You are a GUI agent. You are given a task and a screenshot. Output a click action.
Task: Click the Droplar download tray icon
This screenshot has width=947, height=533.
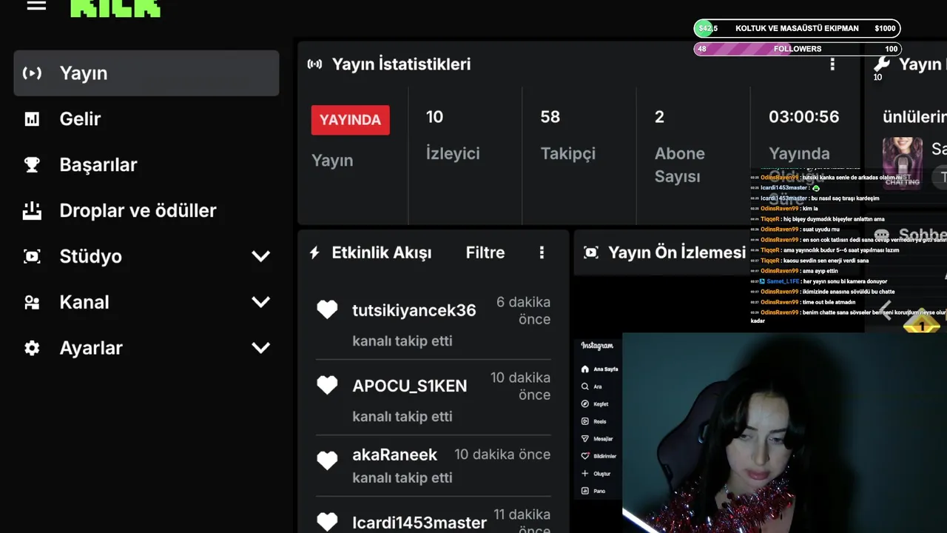(x=32, y=211)
